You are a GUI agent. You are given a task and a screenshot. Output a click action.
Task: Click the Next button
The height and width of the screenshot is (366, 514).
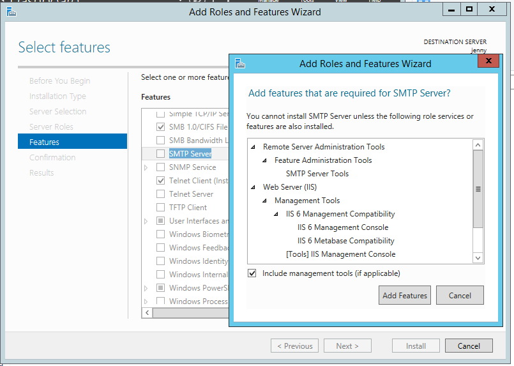347,346
